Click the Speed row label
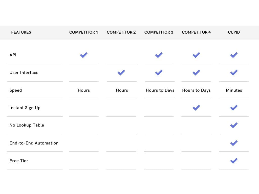The height and width of the screenshot is (194, 259). point(16,90)
